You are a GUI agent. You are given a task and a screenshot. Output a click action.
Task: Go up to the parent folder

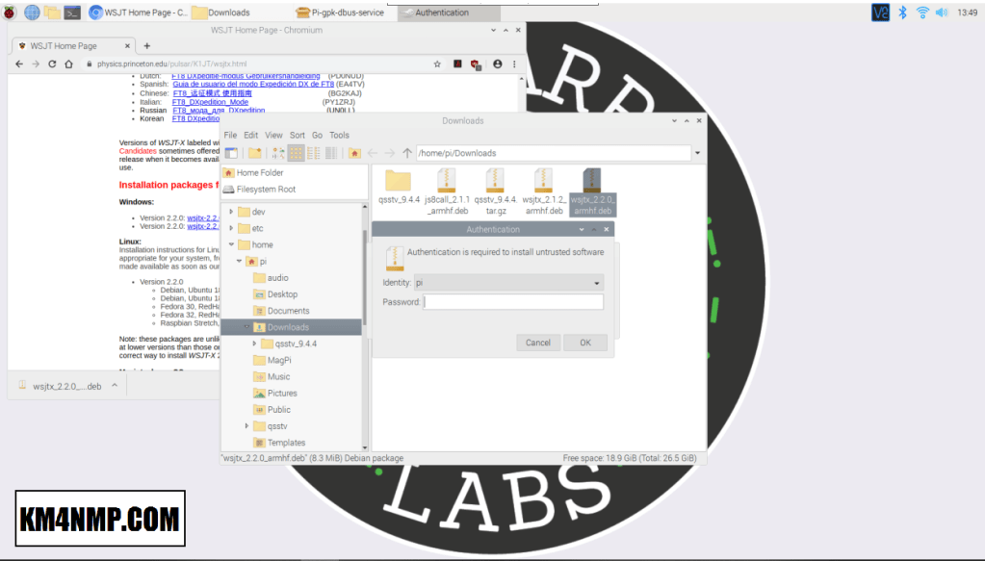point(407,153)
